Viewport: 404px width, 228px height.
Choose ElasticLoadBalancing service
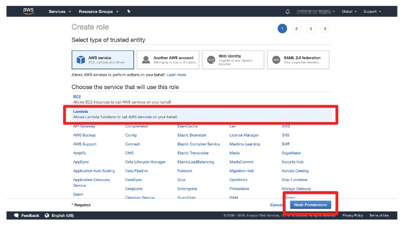pyautogui.click(x=196, y=162)
